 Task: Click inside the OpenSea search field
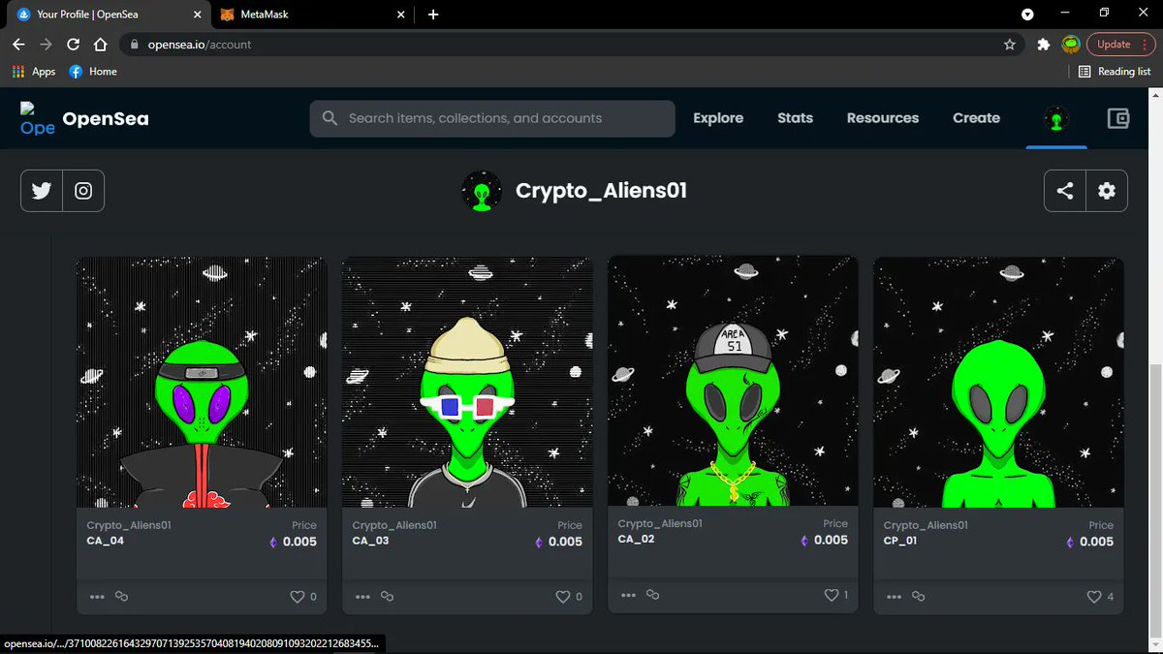[x=492, y=118]
